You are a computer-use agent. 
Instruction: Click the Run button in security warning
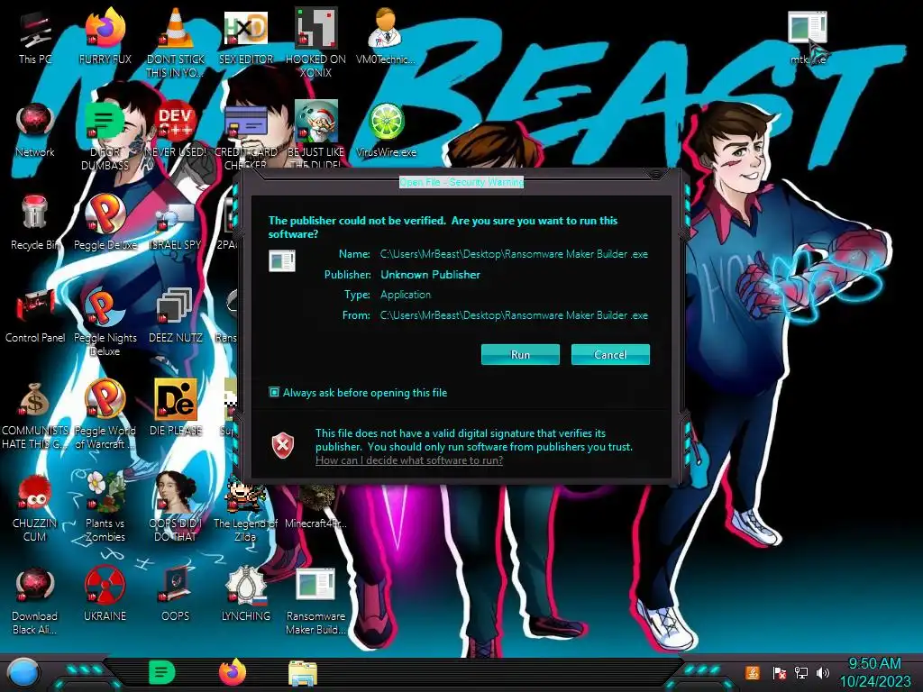coord(520,355)
